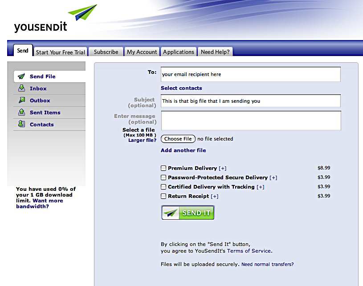Switch to the Send tab
Image resolution: width=363 pixels, height=286 pixels.
pyautogui.click(x=23, y=50)
